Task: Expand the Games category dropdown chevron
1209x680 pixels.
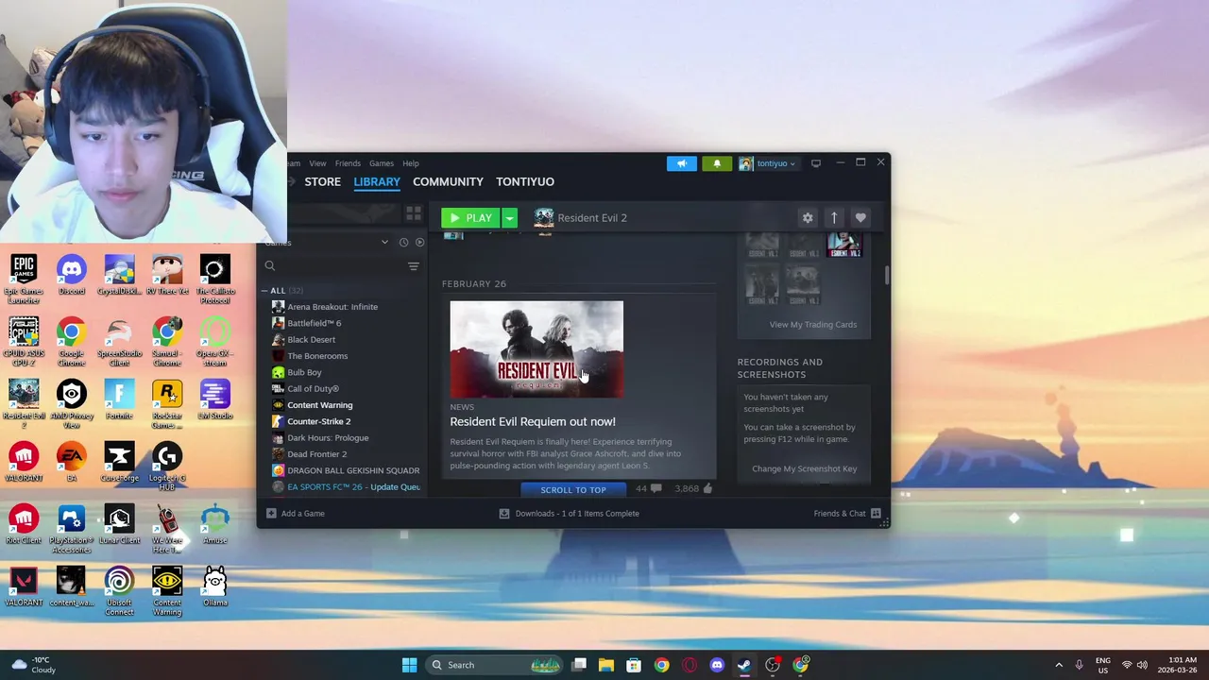Action: tap(384, 243)
